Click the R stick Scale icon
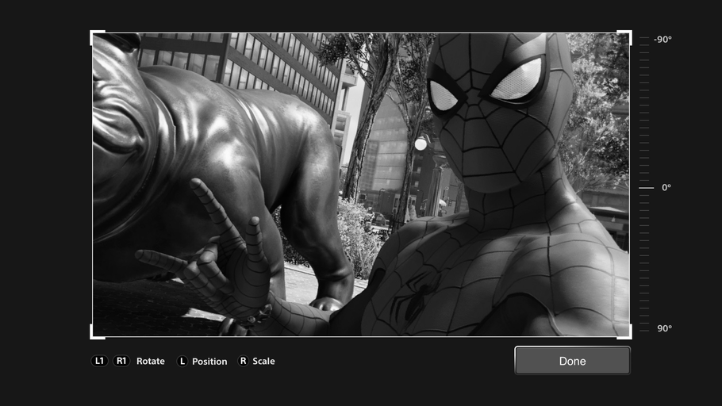Viewport: 722px width, 406px height. pyautogui.click(x=243, y=361)
